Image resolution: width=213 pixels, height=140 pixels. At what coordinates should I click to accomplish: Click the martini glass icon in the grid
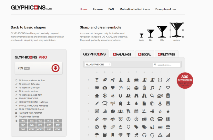pyautogui.click(x=96, y=80)
